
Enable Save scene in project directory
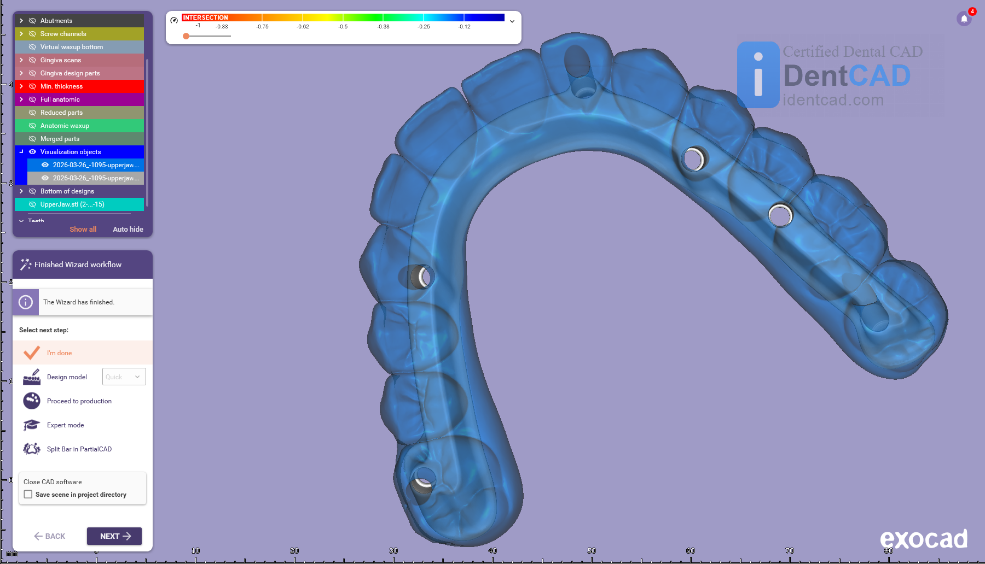[x=28, y=495]
